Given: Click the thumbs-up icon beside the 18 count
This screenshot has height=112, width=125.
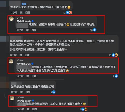Looking at the screenshot, I should (95, 30).
